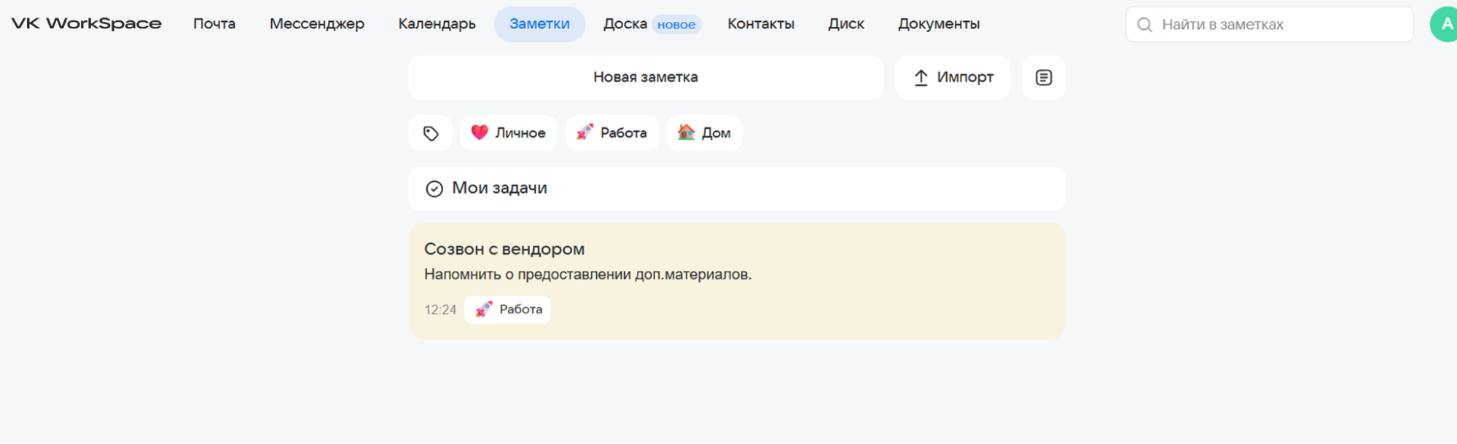Click the search magnifier icon
Screen dimensions: 1457x444
(x=1144, y=25)
